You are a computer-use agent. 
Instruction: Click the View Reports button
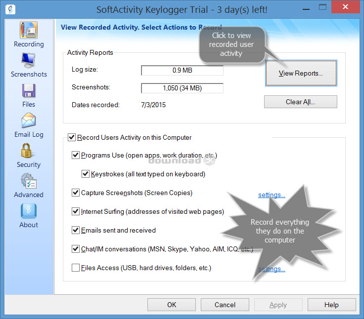tap(301, 74)
